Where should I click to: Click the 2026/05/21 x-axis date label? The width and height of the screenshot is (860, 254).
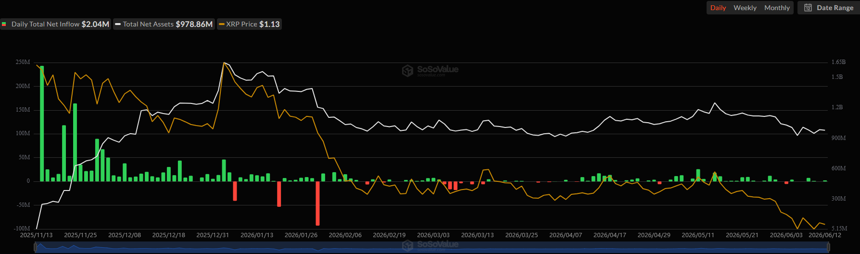click(x=742, y=235)
